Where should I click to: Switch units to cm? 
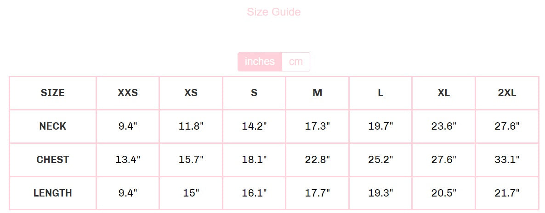[x=296, y=62]
